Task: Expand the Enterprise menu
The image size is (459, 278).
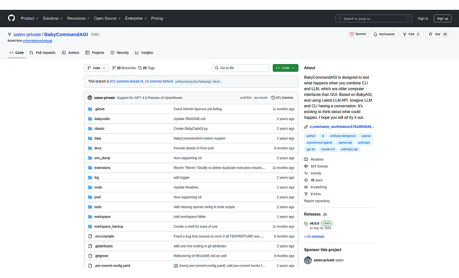Action: (136, 18)
